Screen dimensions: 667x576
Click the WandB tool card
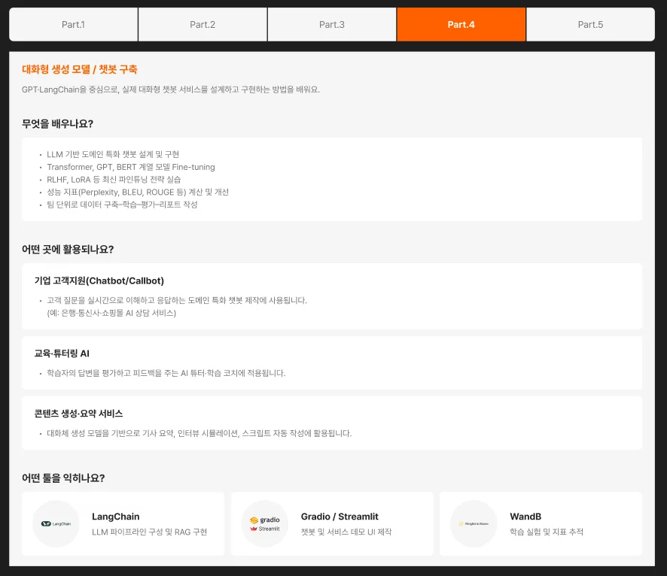(x=541, y=523)
